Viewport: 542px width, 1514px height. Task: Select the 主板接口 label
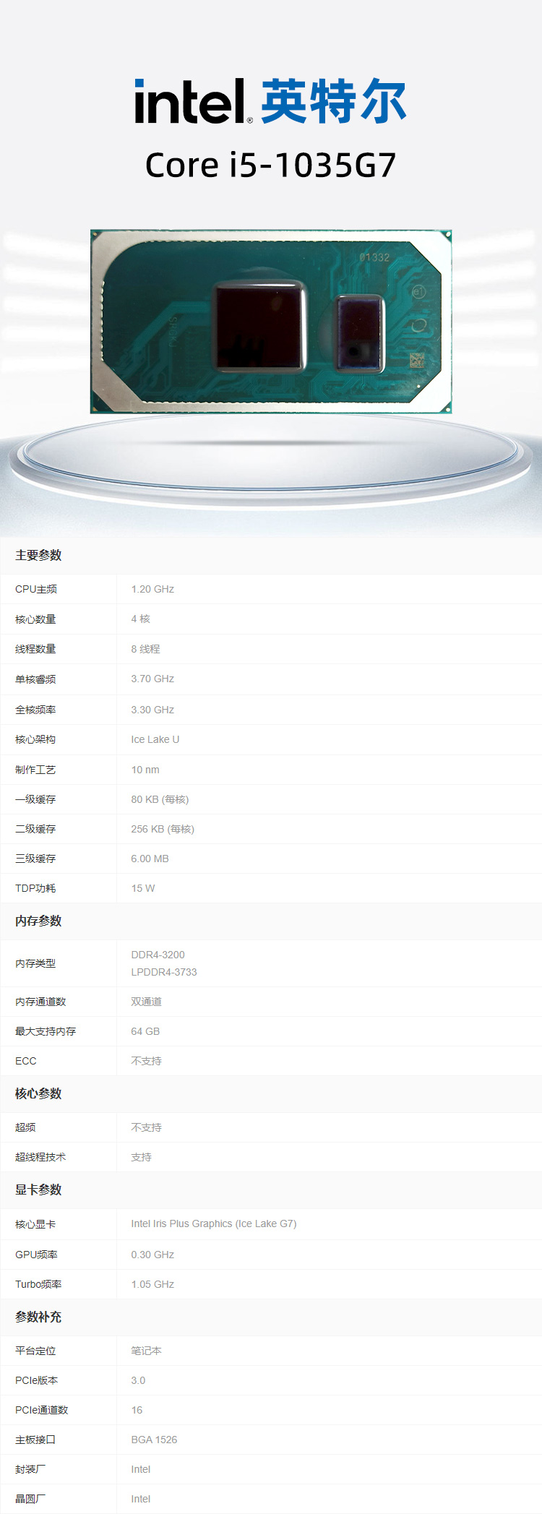coord(35,1440)
